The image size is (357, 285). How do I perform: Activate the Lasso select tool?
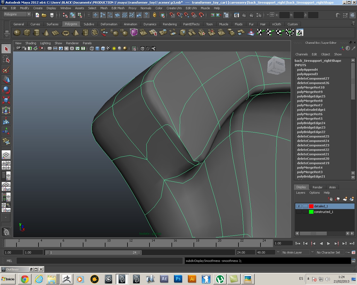coord(6,59)
